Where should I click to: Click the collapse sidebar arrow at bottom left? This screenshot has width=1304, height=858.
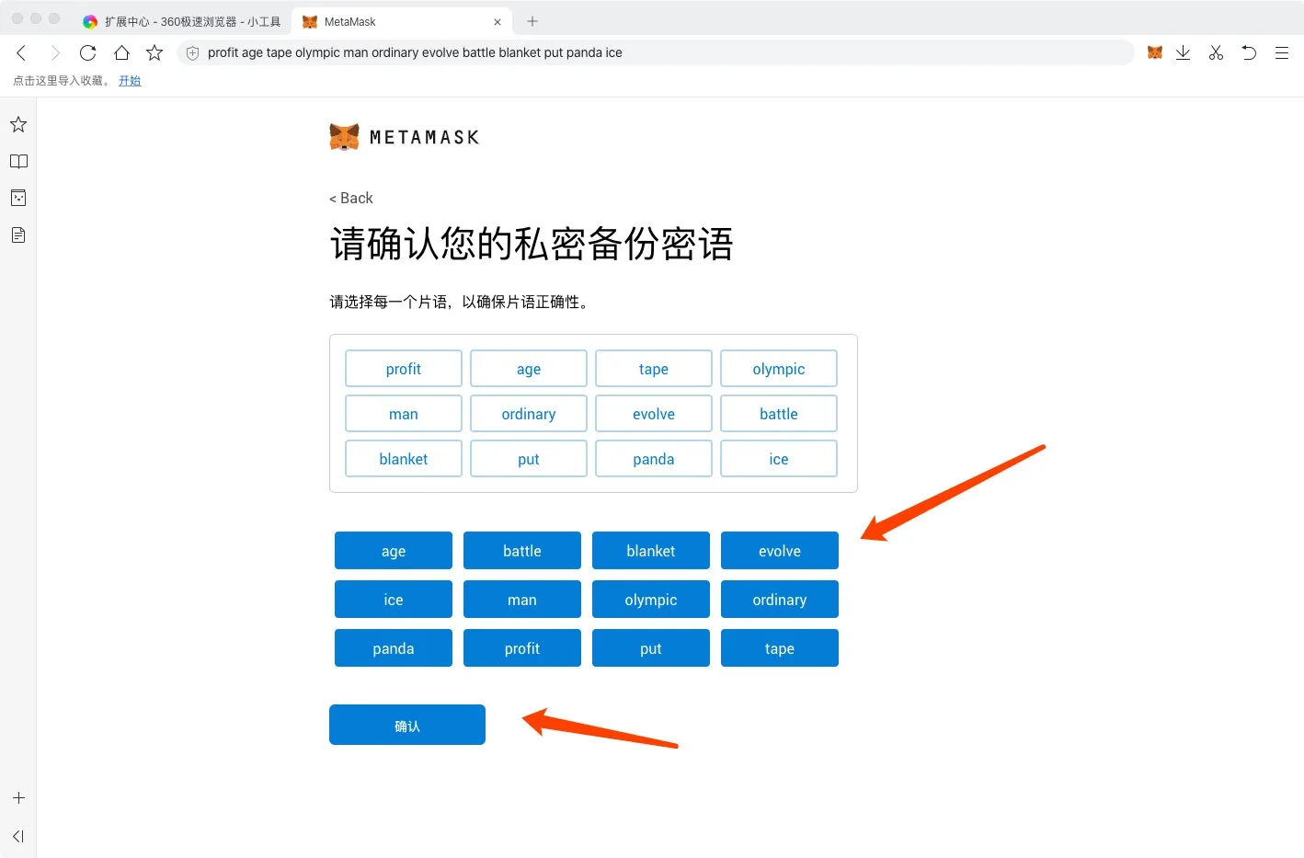point(17,836)
